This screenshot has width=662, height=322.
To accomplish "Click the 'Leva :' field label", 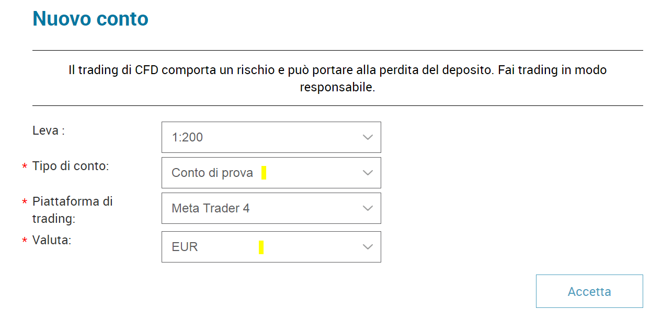I will pyautogui.click(x=49, y=130).
